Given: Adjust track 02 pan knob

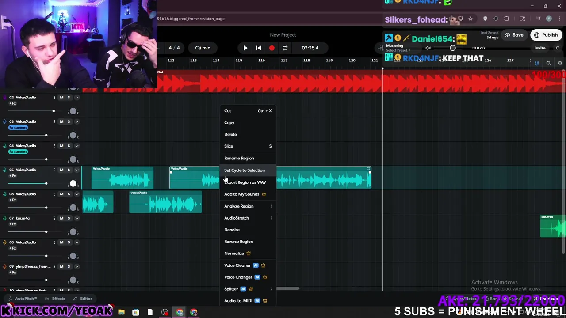Looking at the screenshot, I should 73,111.
